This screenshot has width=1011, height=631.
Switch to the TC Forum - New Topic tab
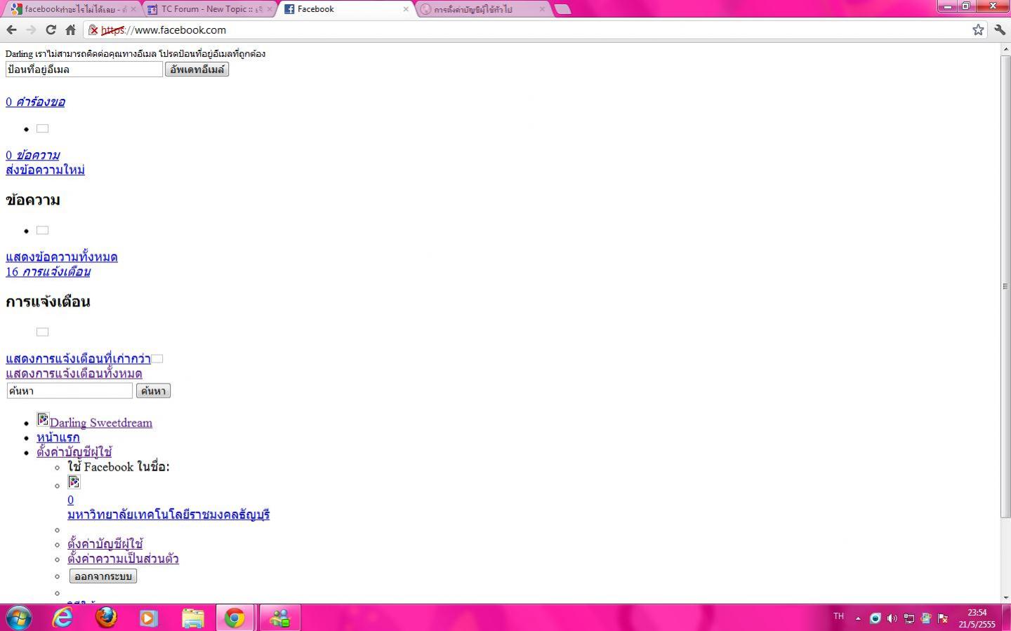pyautogui.click(x=210, y=9)
